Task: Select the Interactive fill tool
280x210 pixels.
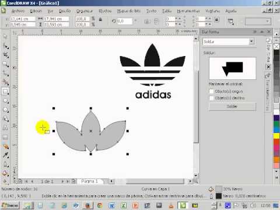Action: coord(5,181)
